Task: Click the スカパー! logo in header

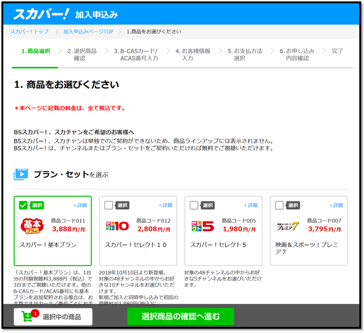Action: coord(41,14)
